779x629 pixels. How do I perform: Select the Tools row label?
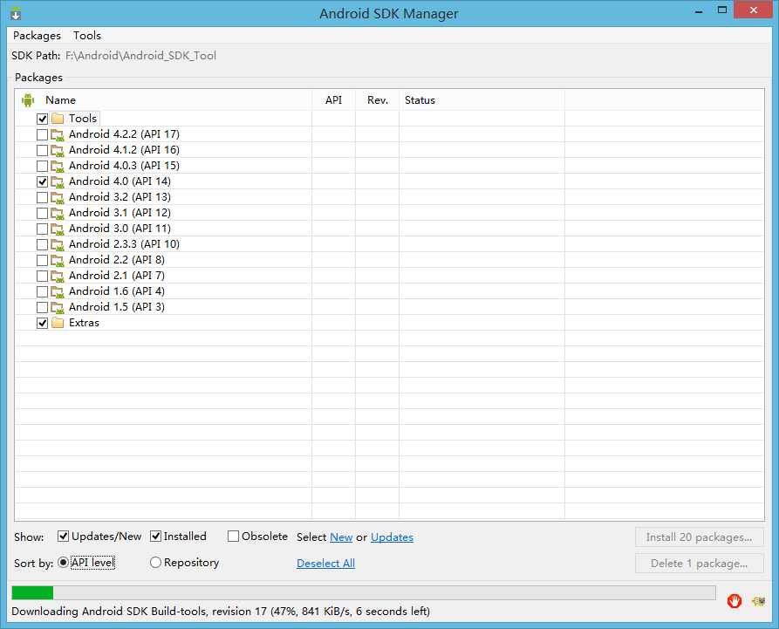pos(83,119)
